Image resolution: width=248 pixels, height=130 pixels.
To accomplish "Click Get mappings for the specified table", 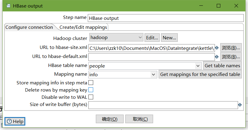I will coord(200,74).
